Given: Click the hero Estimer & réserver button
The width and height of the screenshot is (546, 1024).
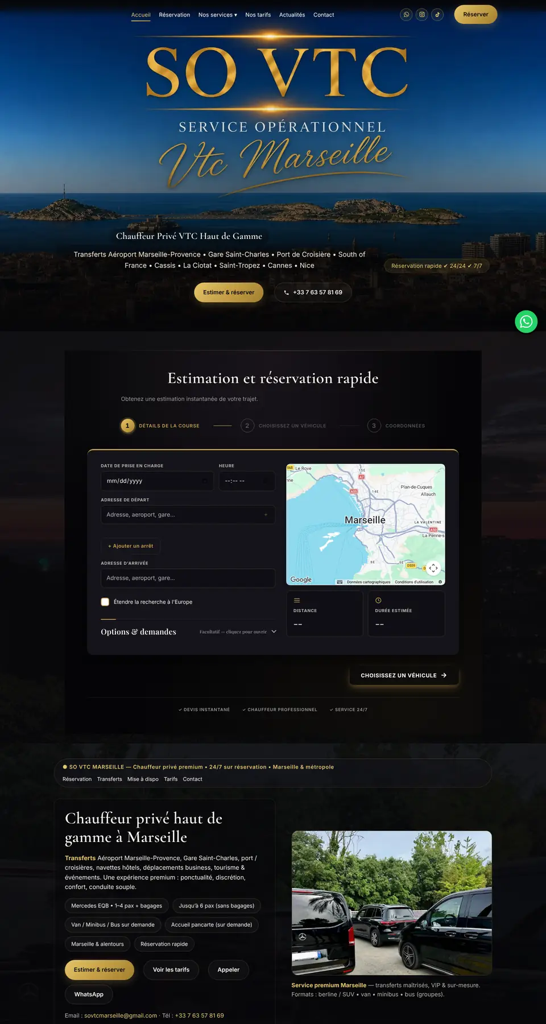Looking at the screenshot, I should click(229, 292).
